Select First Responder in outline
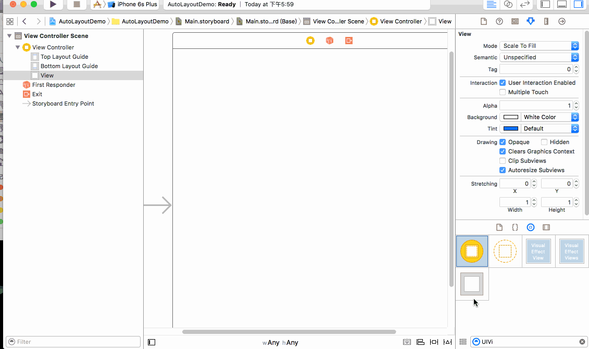The image size is (589, 349). [x=54, y=85]
